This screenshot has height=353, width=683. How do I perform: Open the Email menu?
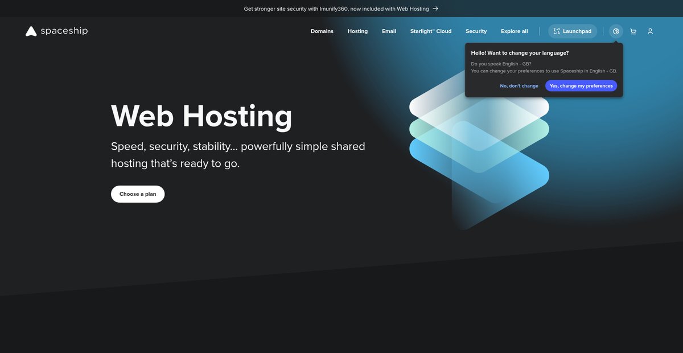tap(389, 31)
